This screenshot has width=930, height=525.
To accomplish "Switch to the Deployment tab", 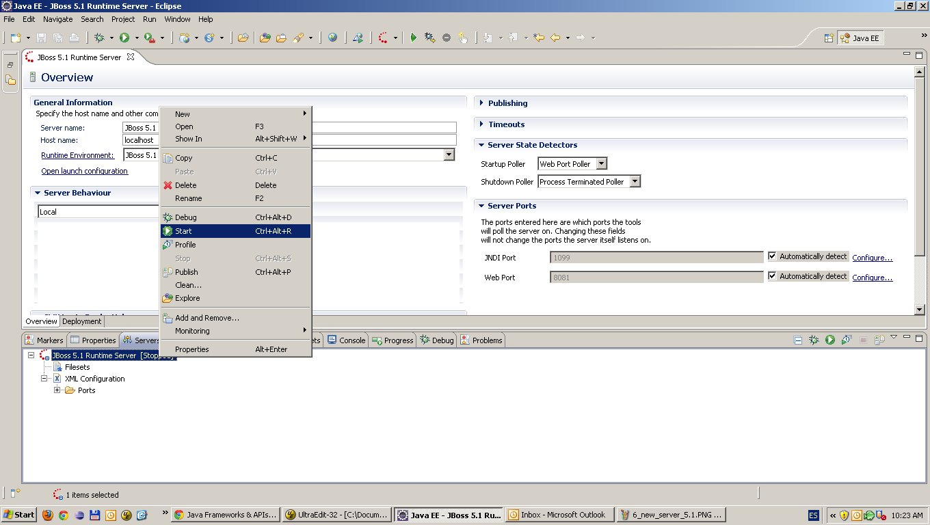I will (x=81, y=321).
